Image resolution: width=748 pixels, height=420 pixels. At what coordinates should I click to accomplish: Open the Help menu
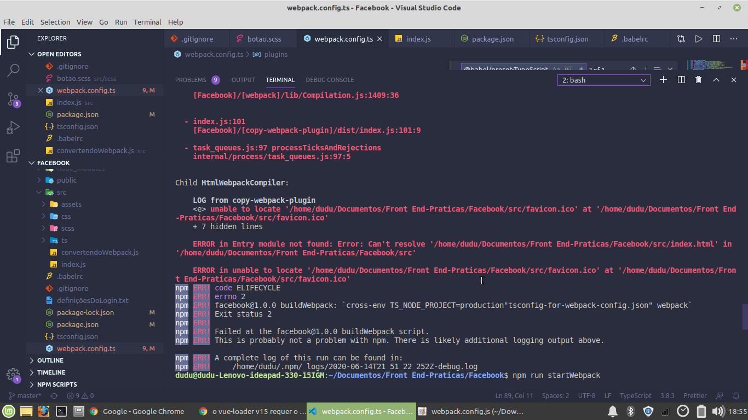(175, 22)
